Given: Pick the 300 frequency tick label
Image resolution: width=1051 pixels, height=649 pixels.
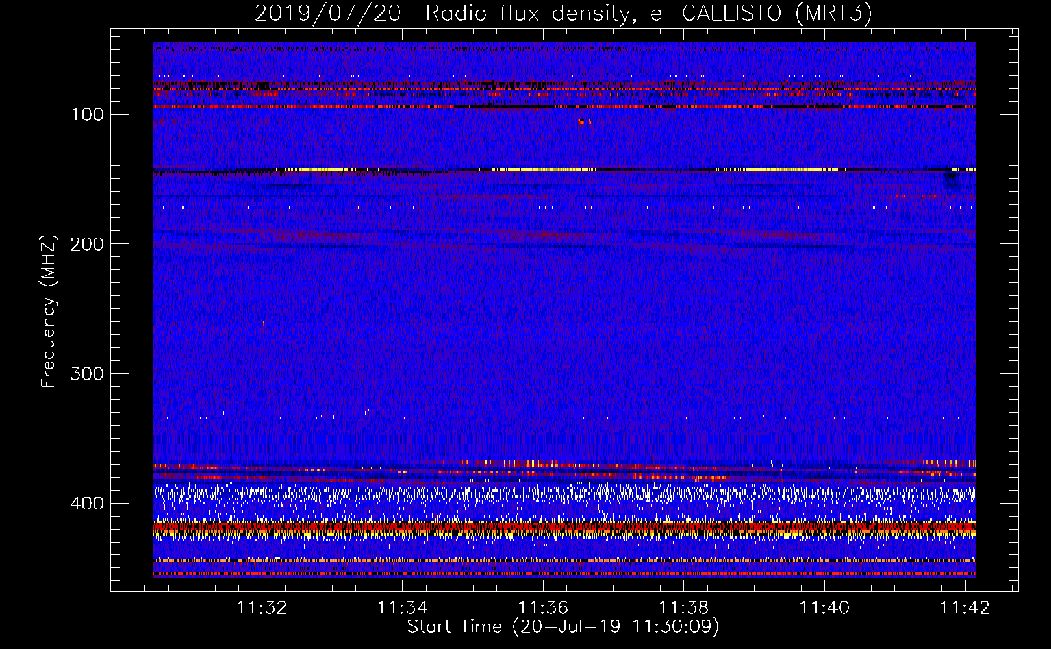Looking at the screenshot, I should click(88, 374).
